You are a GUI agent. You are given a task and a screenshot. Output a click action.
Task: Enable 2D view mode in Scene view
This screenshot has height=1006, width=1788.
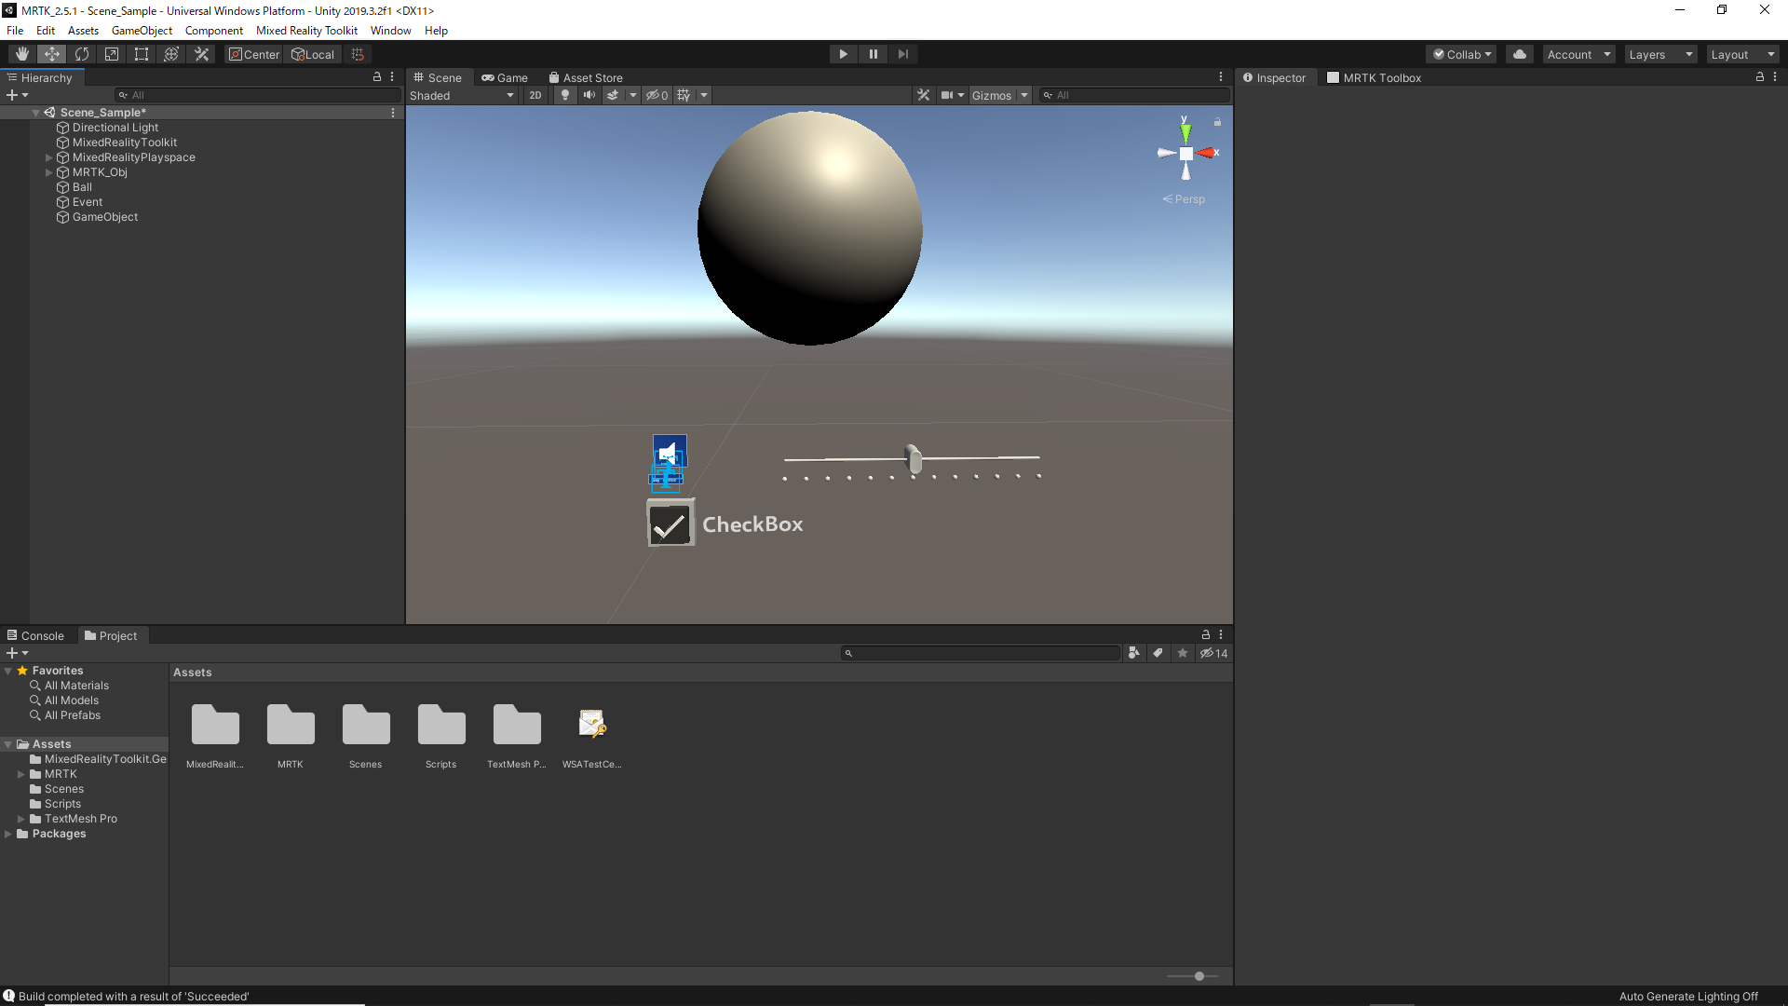tap(535, 95)
